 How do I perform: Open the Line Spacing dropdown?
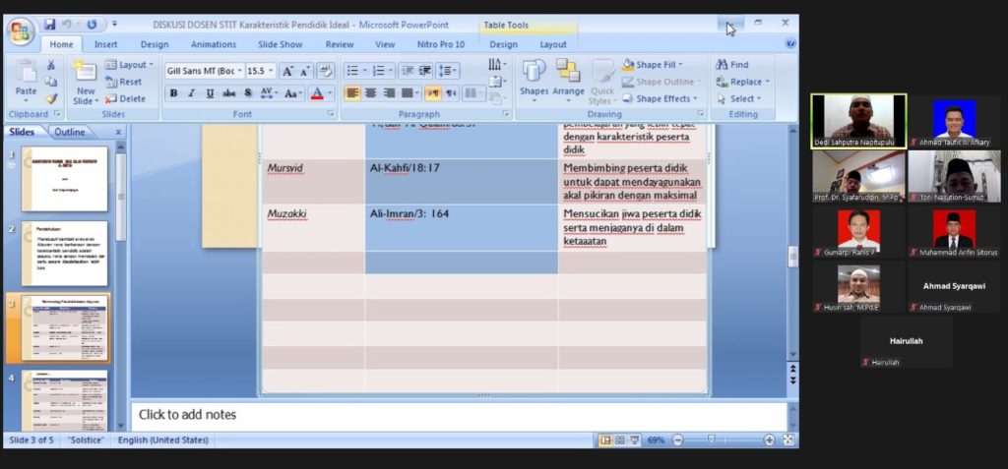[x=448, y=71]
